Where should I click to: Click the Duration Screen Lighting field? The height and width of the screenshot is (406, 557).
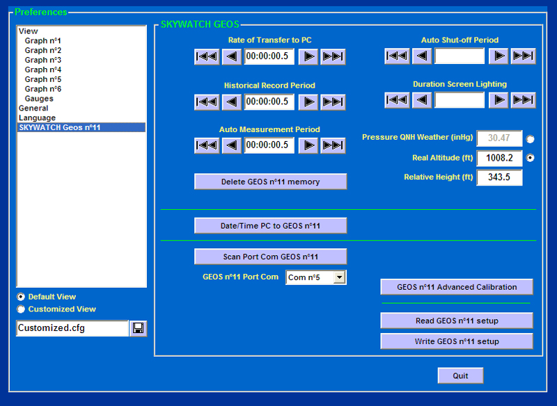[460, 100]
